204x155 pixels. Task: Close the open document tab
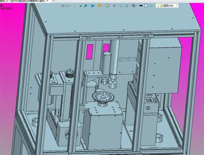point(48,1)
